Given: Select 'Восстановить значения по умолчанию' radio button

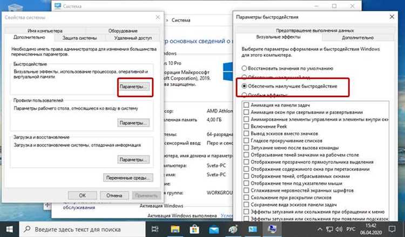Looking at the screenshot, I should [x=245, y=68].
